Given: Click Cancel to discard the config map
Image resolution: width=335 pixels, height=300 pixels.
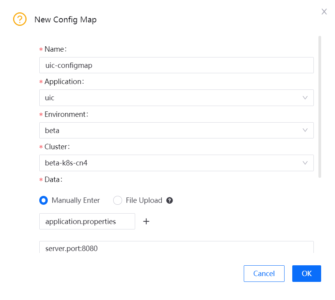Looking at the screenshot, I should pos(264,273).
